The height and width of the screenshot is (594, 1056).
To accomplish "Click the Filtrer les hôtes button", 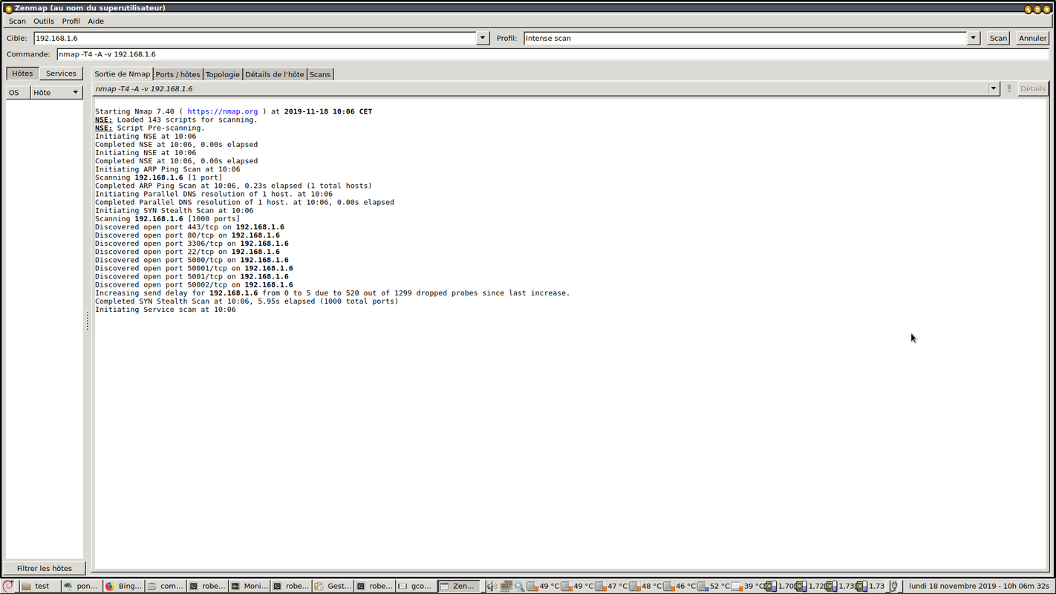I will pos(45,568).
